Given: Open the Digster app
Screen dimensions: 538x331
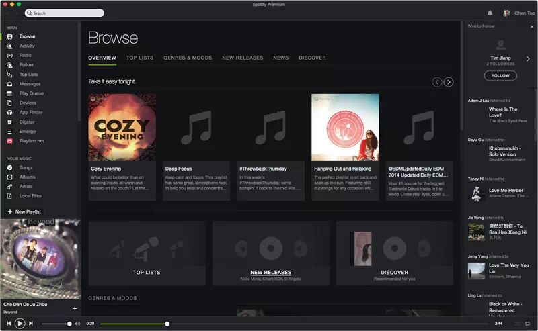Looking at the screenshot, I should [x=27, y=122].
